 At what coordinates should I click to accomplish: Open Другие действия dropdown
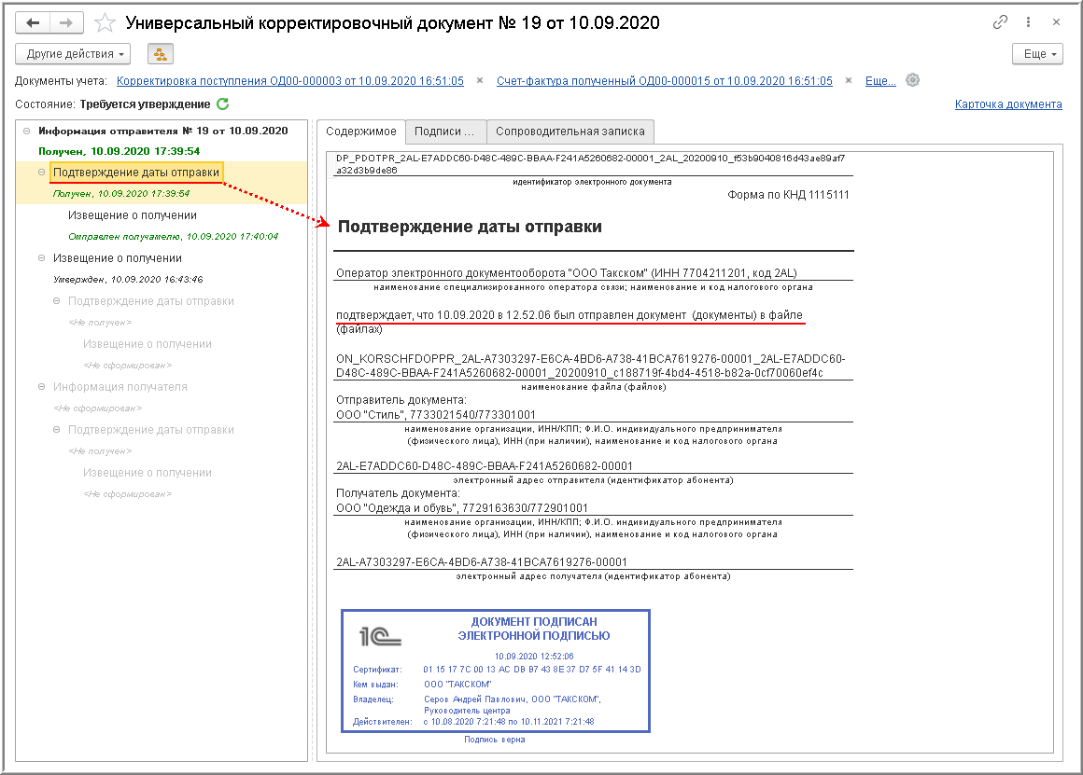(x=73, y=54)
